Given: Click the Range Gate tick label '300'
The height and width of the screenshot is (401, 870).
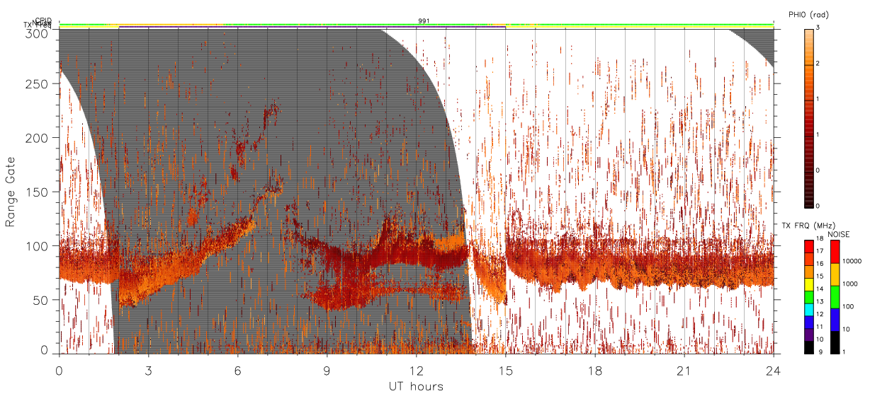Looking at the screenshot, I should click(38, 33).
